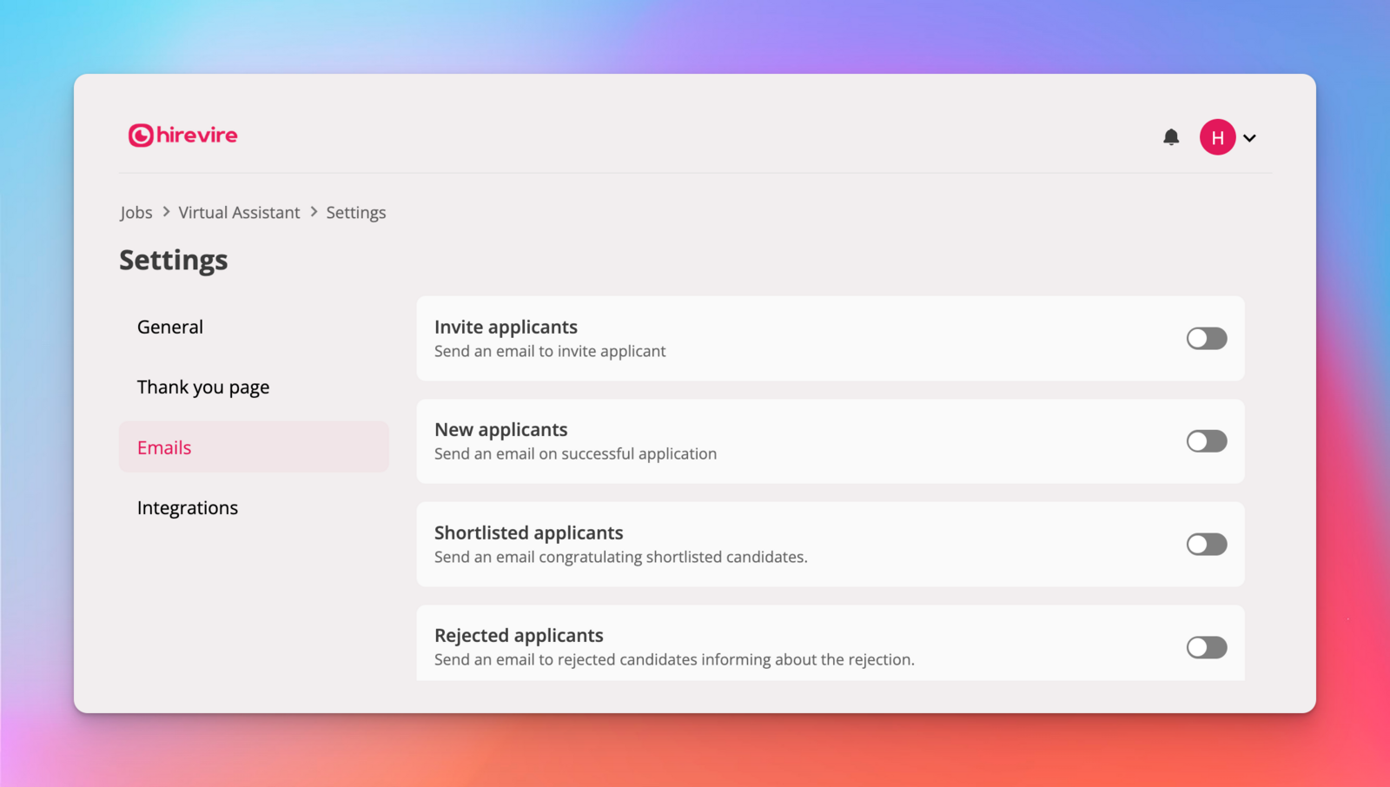Open Virtual Assistant breadcrumb link
The image size is (1390, 787).
pyautogui.click(x=239, y=213)
